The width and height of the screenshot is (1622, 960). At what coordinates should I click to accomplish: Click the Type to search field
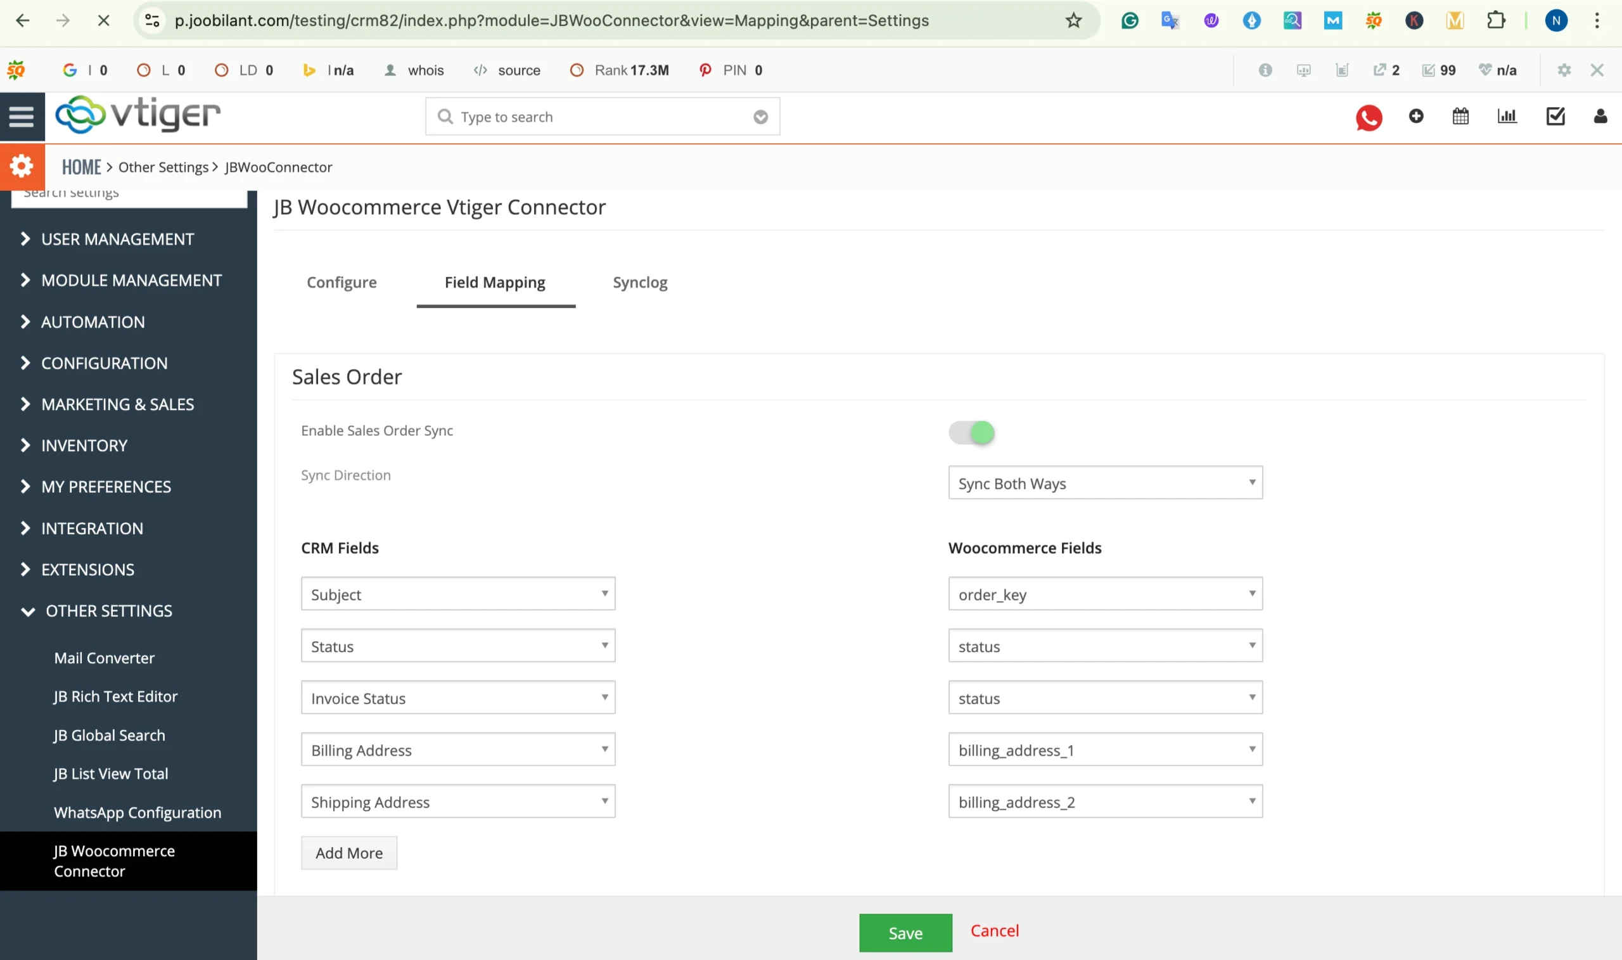(601, 117)
